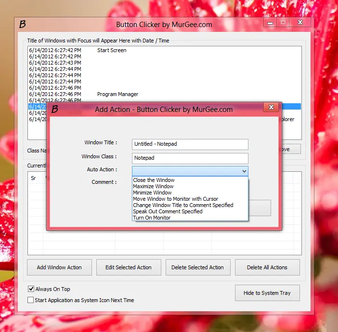Choose Close the Window option

coord(190,180)
